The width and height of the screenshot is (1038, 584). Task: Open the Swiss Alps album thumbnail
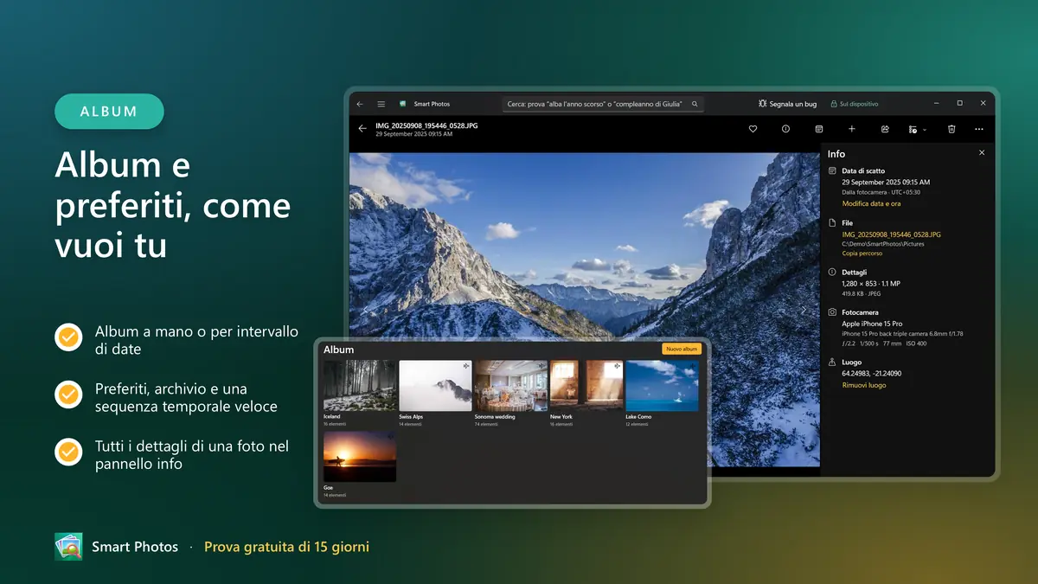(x=435, y=386)
